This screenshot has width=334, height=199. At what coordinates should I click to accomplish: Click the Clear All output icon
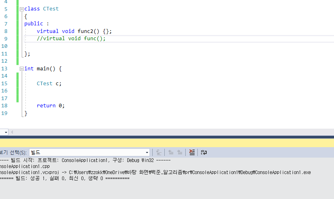pos(192,152)
